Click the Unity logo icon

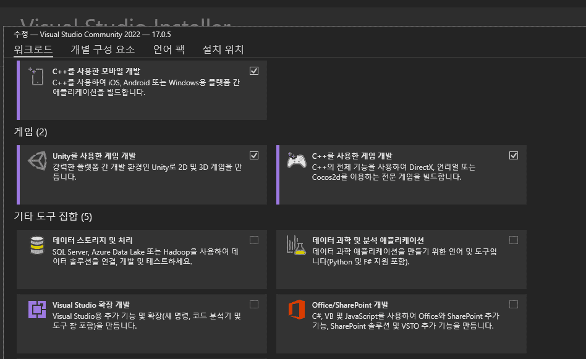[37, 161]
